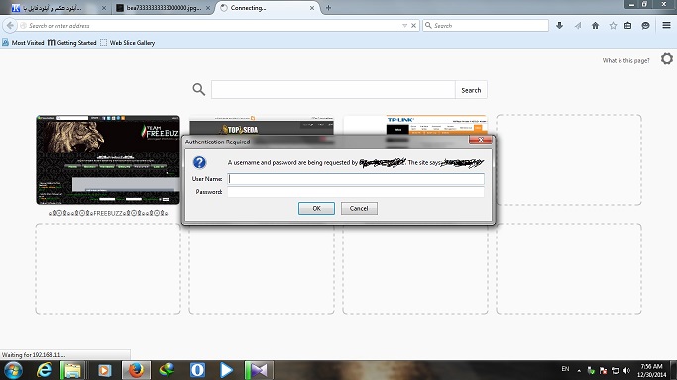Expand the address bar history dropdown arrow
Screen dimensions: 677x380
[404, 26]
